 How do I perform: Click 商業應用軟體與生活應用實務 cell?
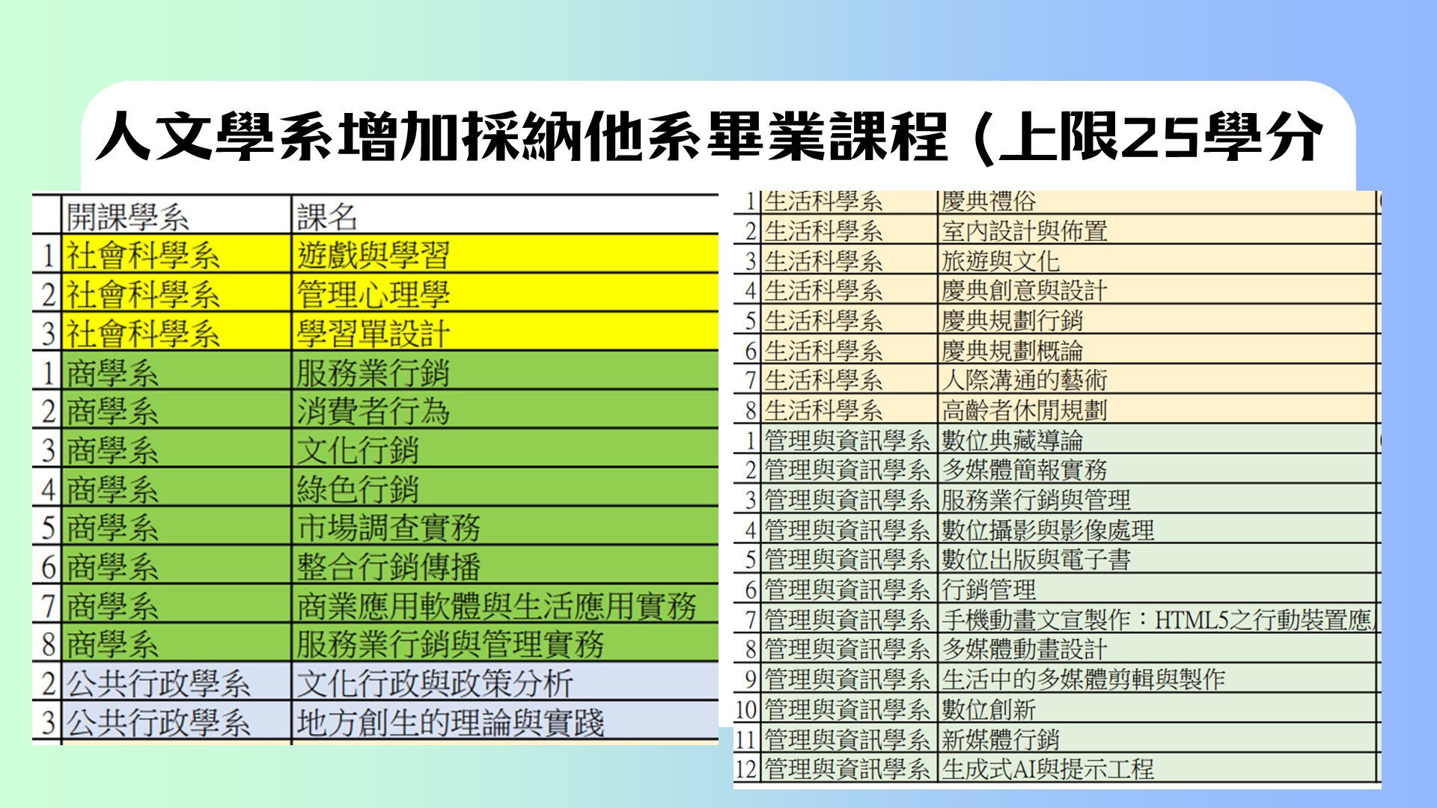pos(496,606)
